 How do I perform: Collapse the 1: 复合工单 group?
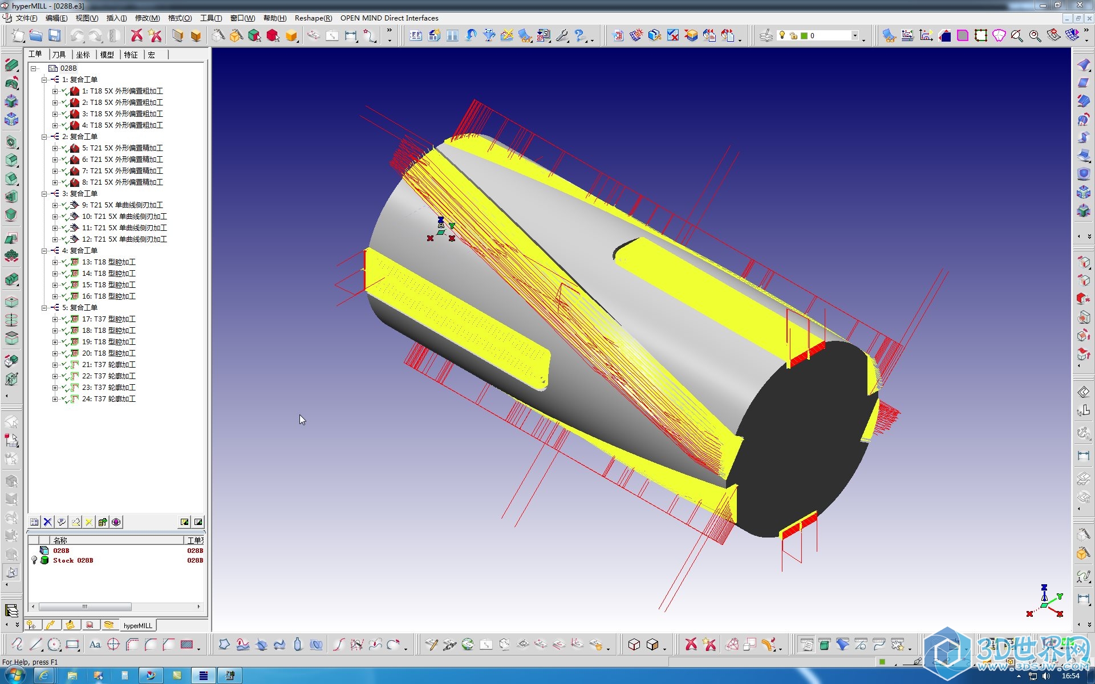pos(44,80)
